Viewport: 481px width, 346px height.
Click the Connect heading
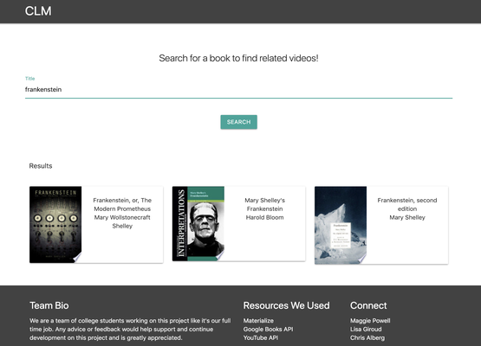(368, 305)
